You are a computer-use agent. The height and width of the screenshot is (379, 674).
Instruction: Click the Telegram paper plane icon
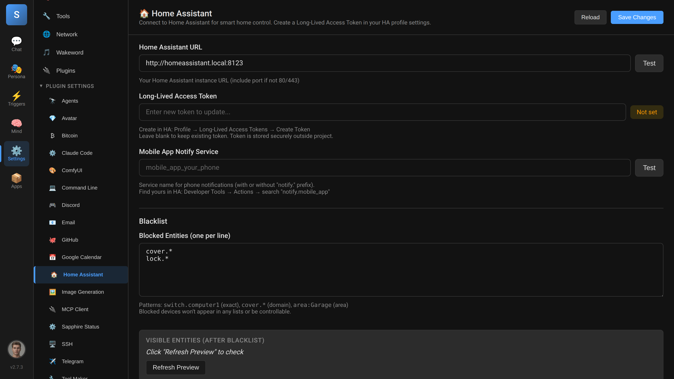[x=52, y=361]
